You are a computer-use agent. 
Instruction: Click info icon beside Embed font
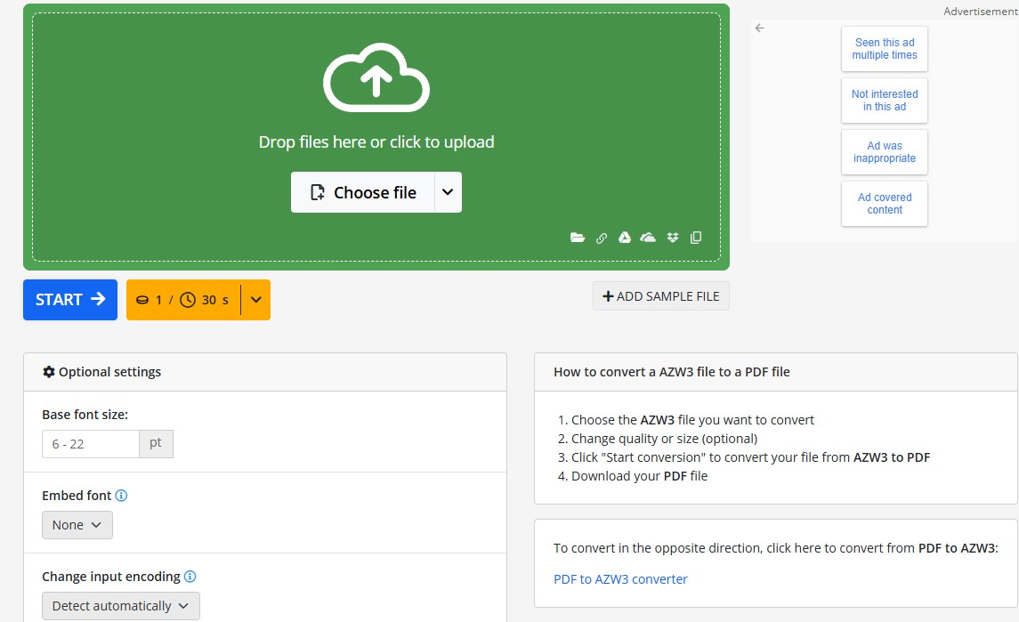click(121, 496)
